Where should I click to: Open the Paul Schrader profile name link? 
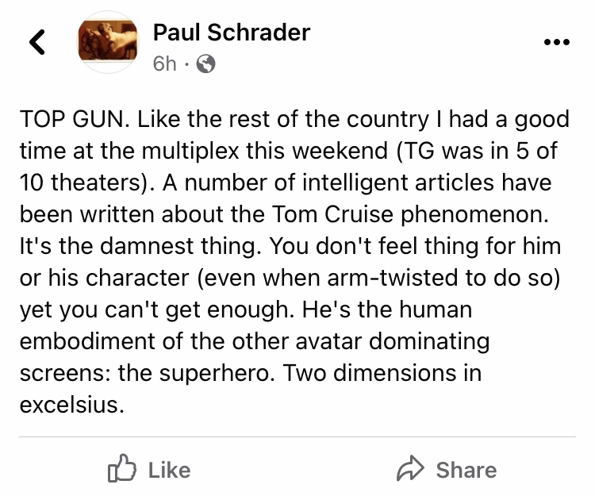[231, 32]
